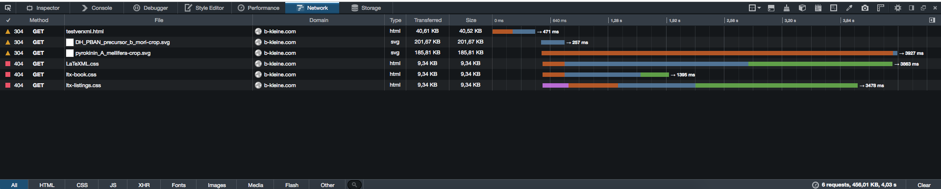Switch to the Inspector tab
Image resolution: width=941 pixels, height=189 pixels.
43,8
